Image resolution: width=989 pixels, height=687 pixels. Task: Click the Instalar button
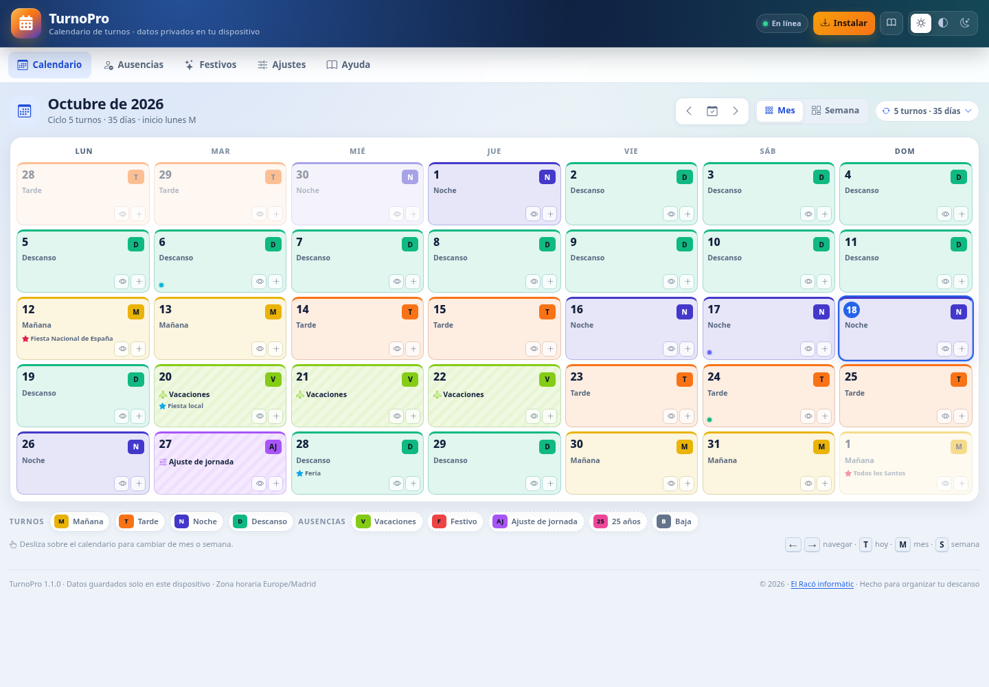coord(844,23)
